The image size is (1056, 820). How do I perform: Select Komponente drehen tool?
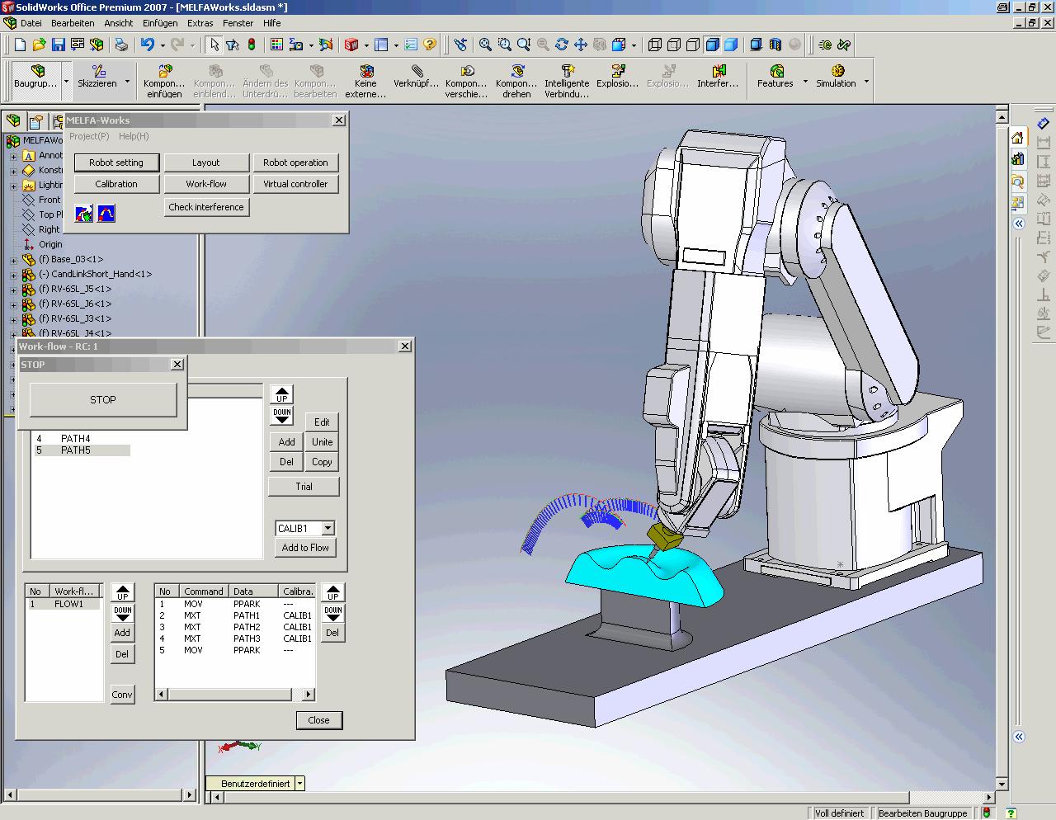(516, 81)
